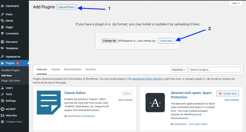Screen dimensions: 246x132
Task: Click the Plugins plug icon
Action: 2,63
